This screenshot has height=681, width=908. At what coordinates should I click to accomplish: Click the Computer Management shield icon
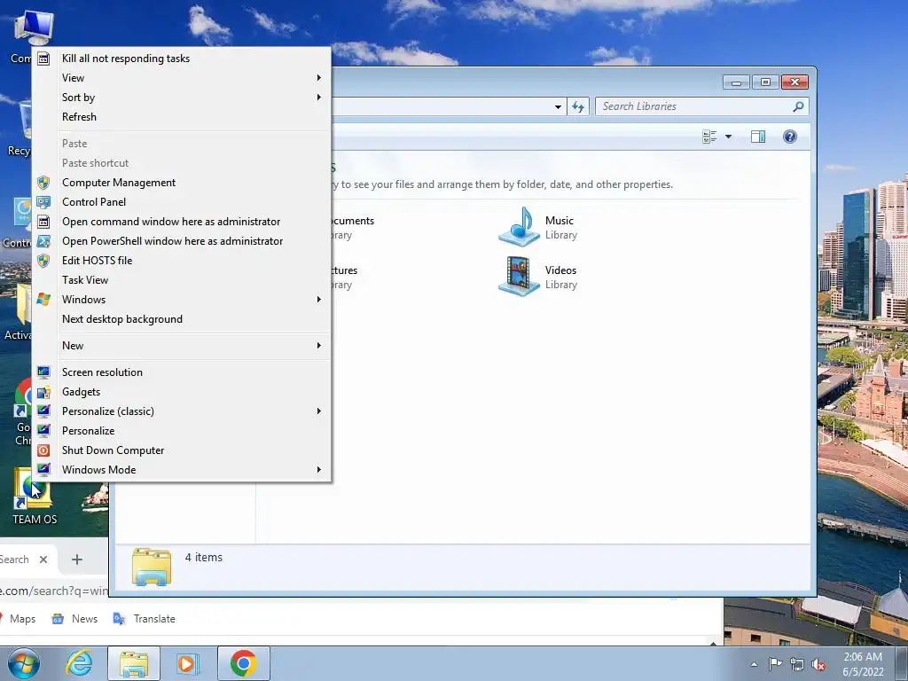click(43, 183)
